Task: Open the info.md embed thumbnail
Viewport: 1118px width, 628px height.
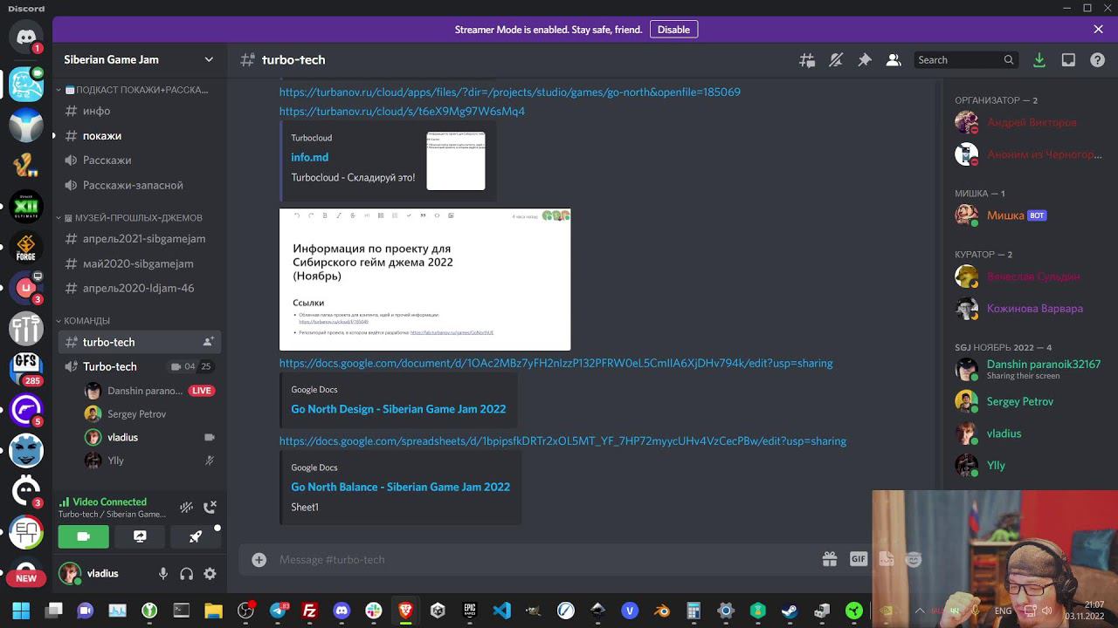Action: 456,161
